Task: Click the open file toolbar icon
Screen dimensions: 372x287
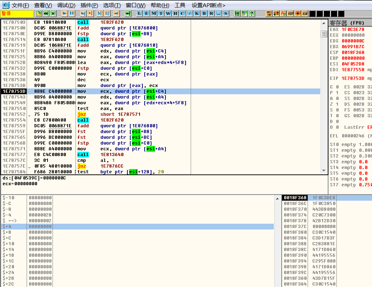Action: coord(39,13)
